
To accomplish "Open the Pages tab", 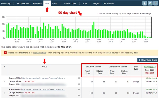I will pos(96,3).
